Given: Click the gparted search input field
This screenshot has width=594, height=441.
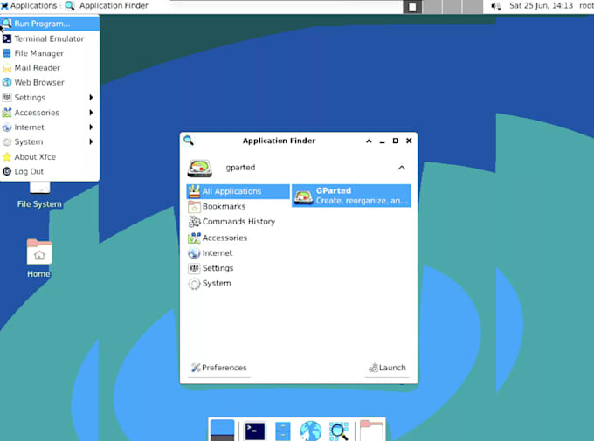Looking at the screenshot, I should 307,168.
